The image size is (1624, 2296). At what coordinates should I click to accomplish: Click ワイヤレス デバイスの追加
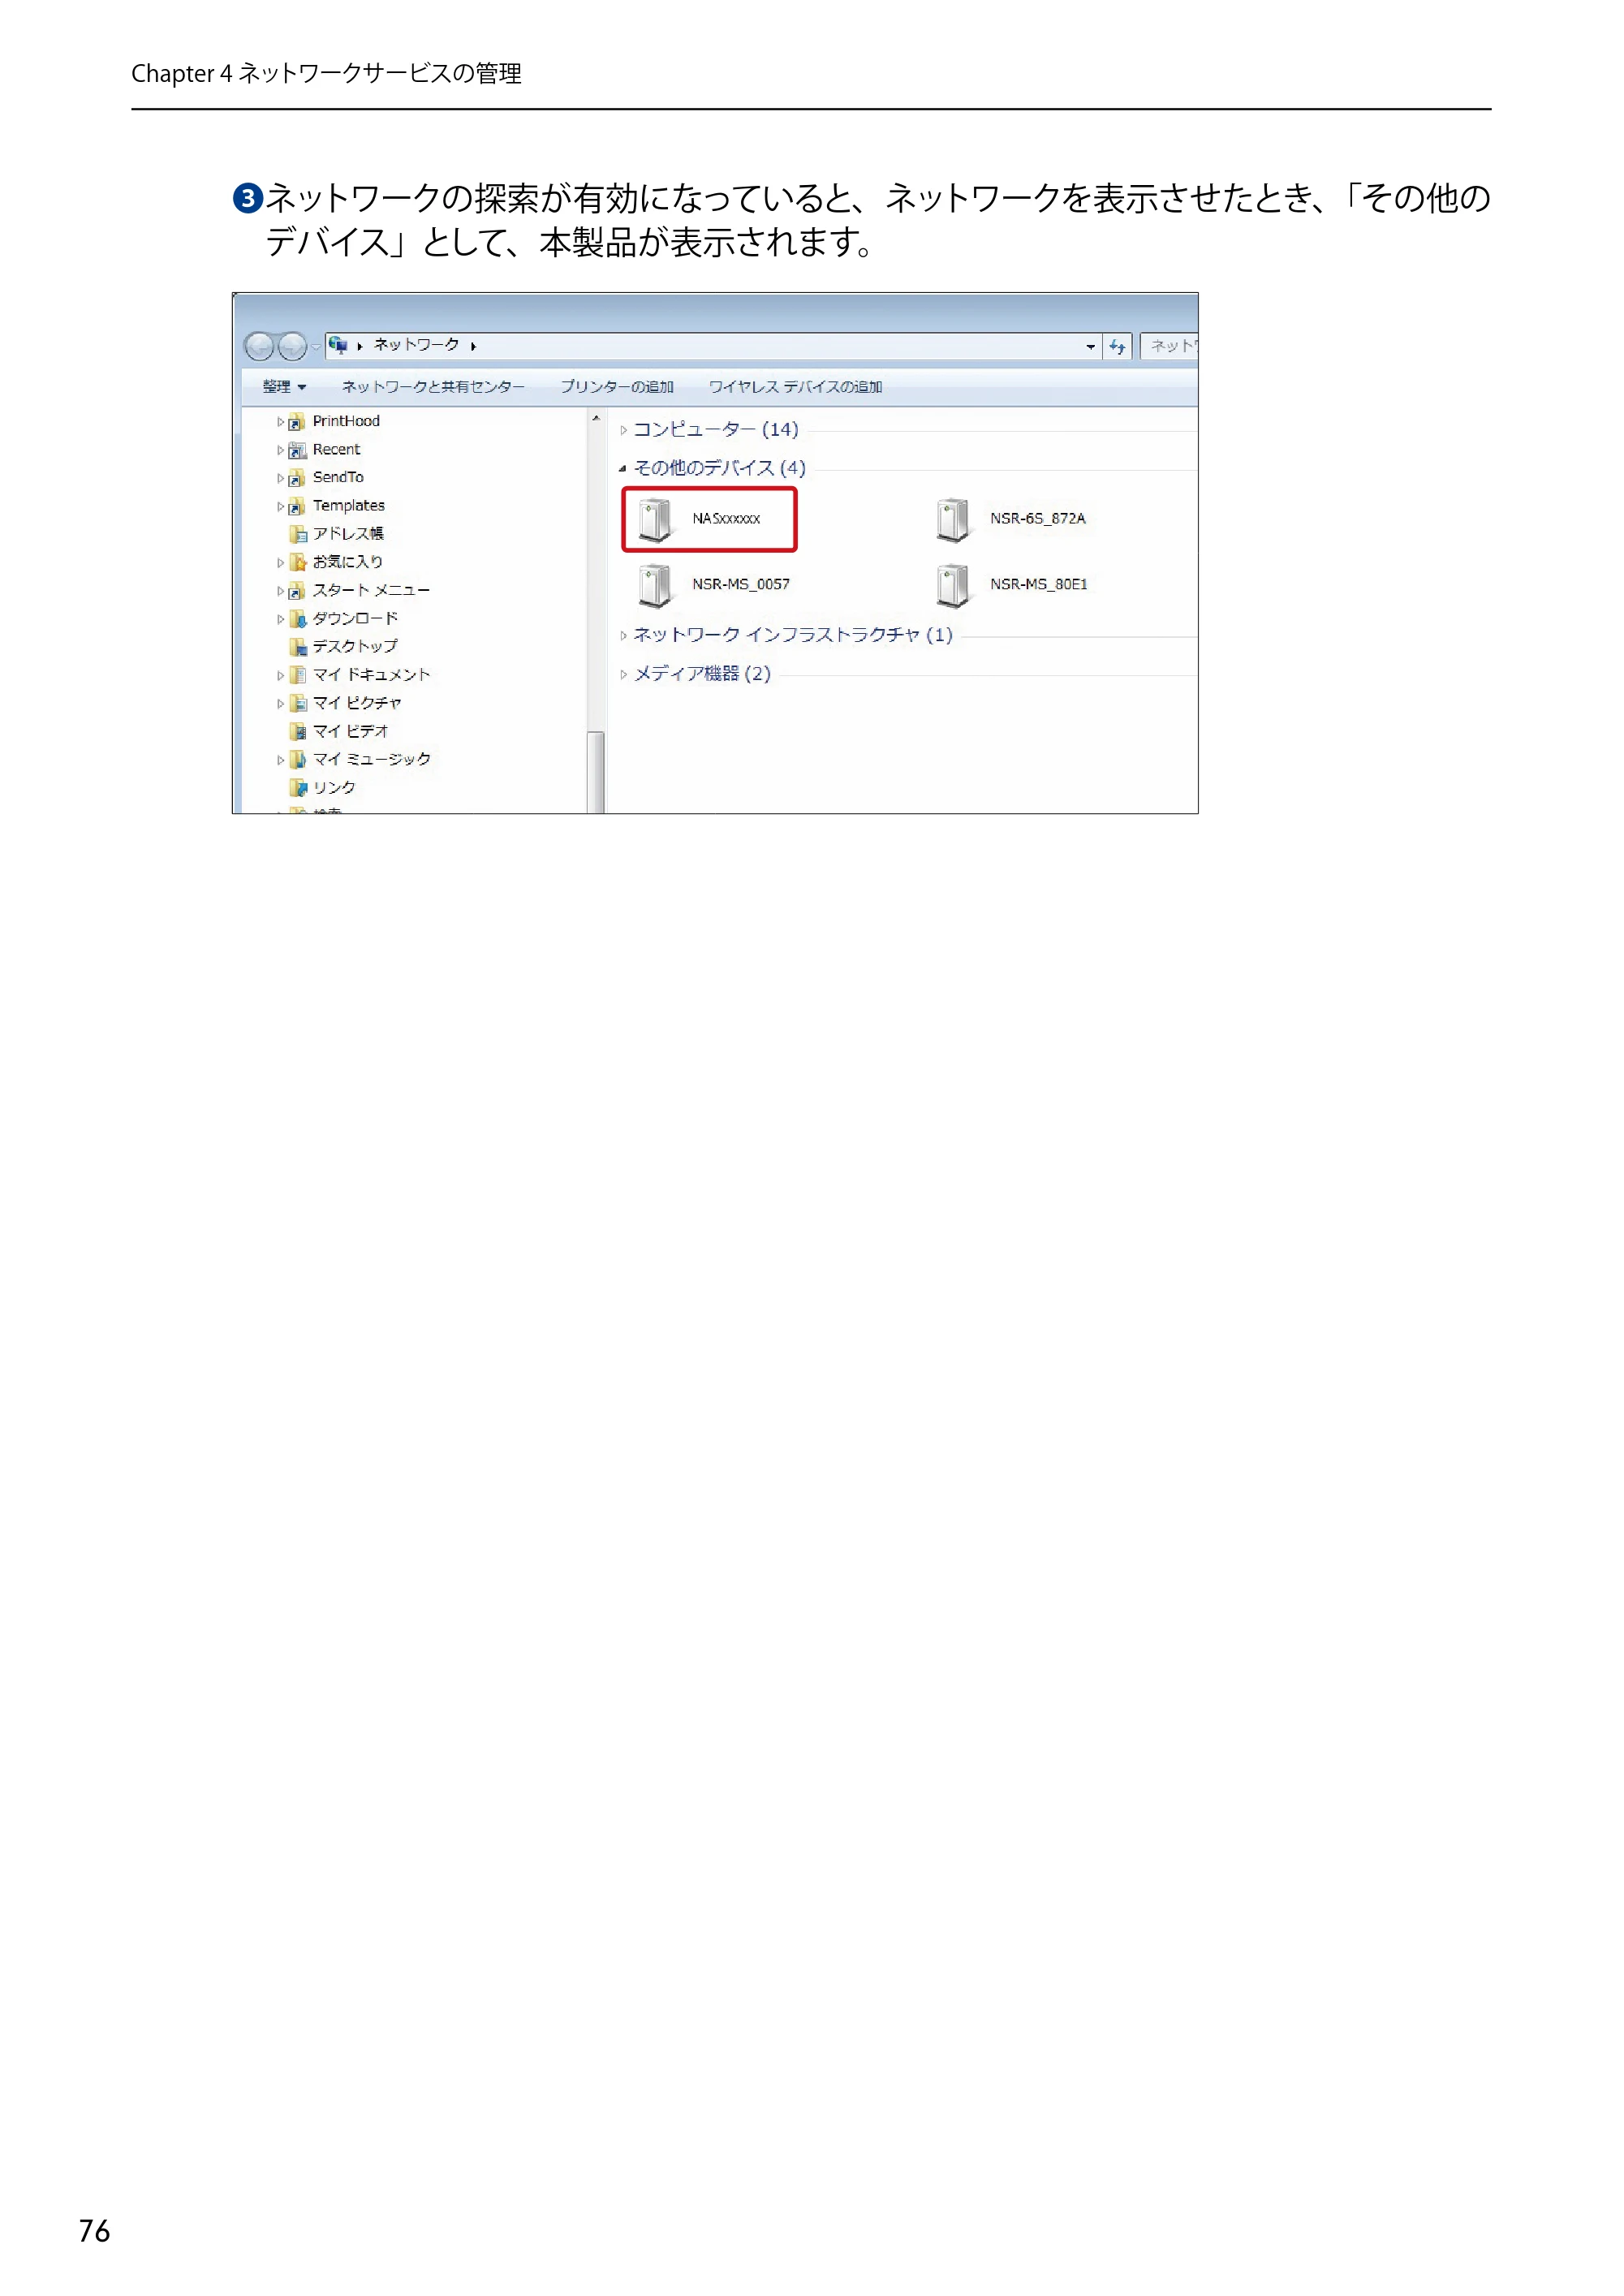[795, 387]
